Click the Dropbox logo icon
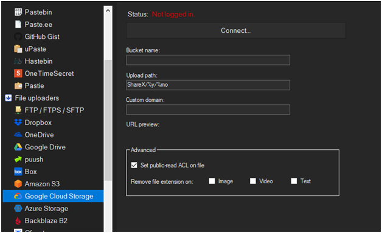 [18, 123]
